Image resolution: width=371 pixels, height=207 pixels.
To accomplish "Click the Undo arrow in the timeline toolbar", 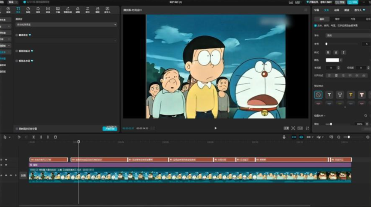I will pos(19,137).
